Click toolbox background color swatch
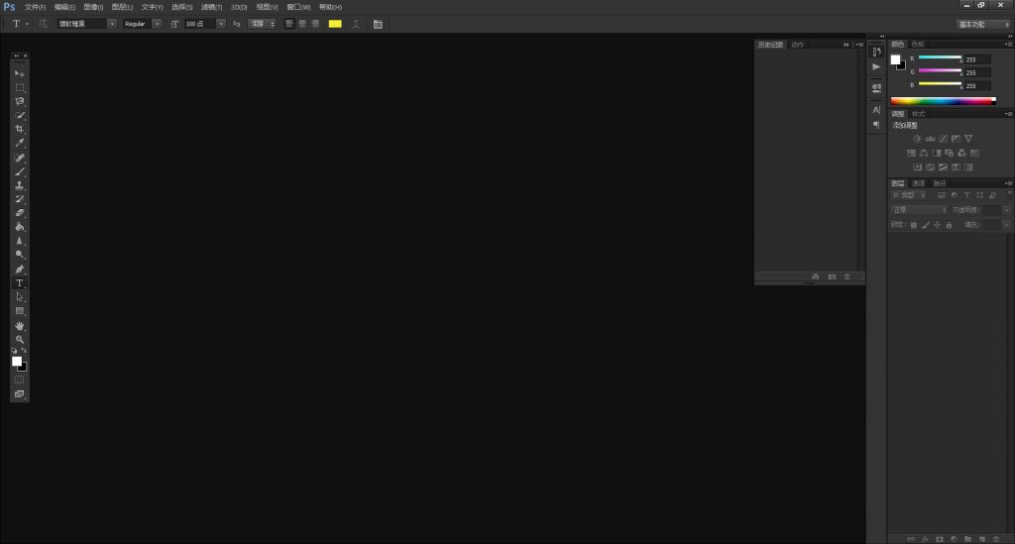Viewport: 1015px width, 544px height. coord(24,368)
